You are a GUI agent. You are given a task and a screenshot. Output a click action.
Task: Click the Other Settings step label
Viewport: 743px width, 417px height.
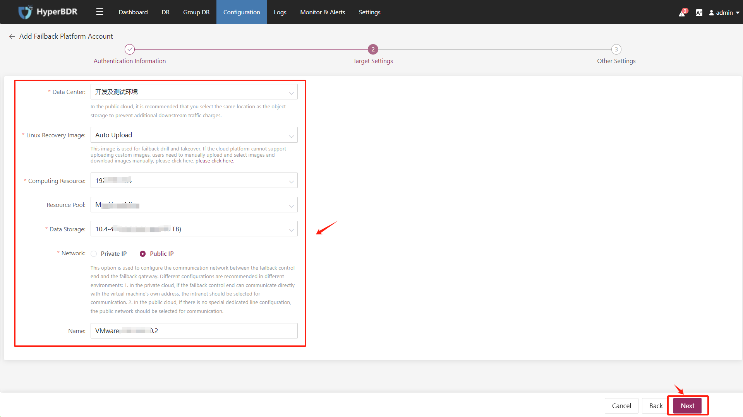616,61
